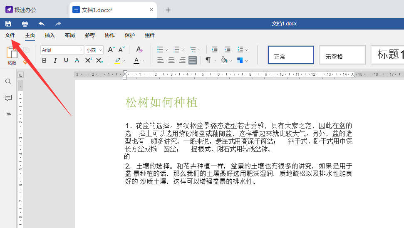Add a new tab with plus button
The height and width of the screenshot is (228, 404).
click(168, 10)
